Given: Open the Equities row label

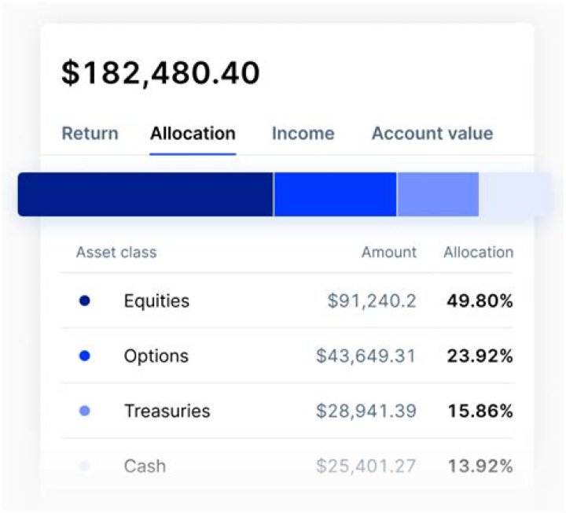Looking at the screenshot, I should coord(156,301).
